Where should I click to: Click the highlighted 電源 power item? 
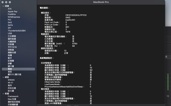coord(18,69)
